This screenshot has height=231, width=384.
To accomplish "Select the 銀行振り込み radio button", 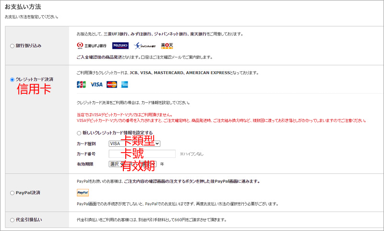I will (12, 46).
